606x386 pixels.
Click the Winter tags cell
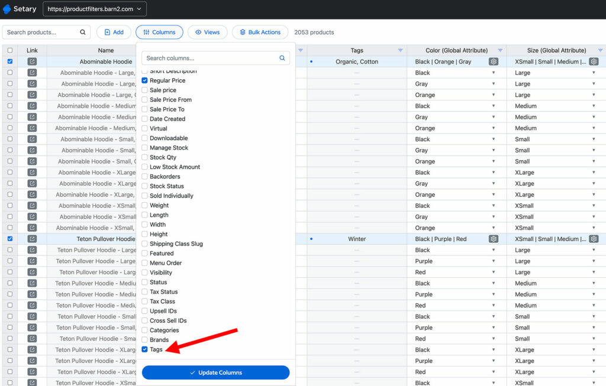coord(357,239)
